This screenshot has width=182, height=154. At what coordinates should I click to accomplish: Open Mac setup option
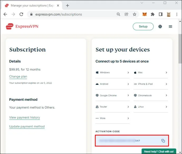pyautogui.click(x=151, y=73)
